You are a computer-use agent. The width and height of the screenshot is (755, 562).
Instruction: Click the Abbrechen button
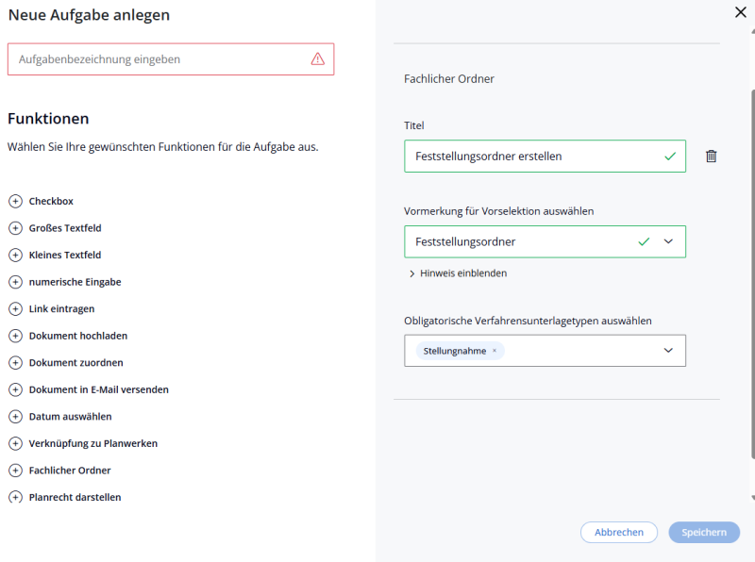(619, 532)
